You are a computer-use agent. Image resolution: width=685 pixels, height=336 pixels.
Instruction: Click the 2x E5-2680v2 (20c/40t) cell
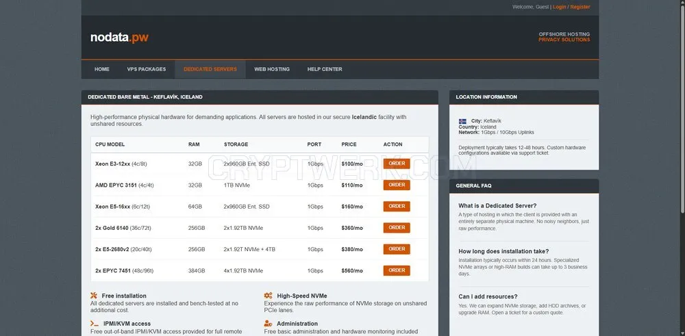pos(123,250)
